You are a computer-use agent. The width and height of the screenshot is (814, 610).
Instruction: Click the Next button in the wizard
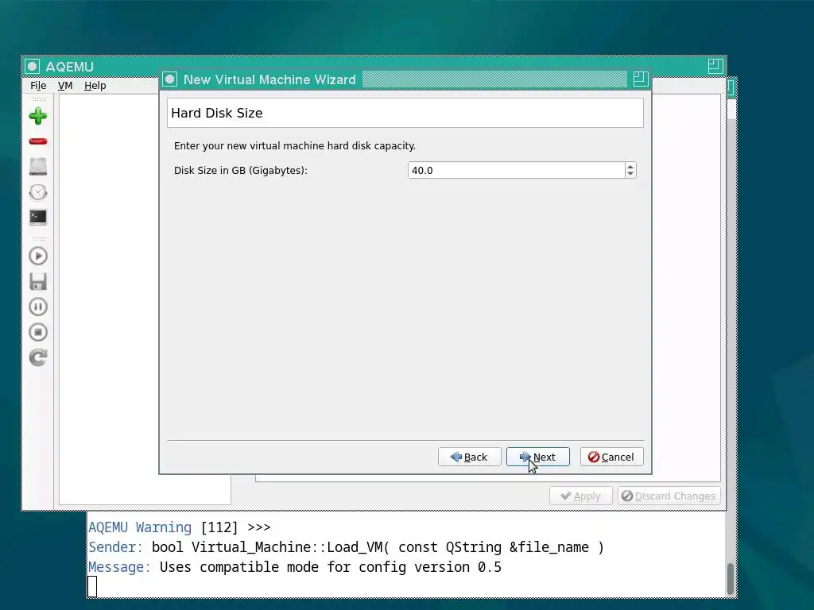538,457
